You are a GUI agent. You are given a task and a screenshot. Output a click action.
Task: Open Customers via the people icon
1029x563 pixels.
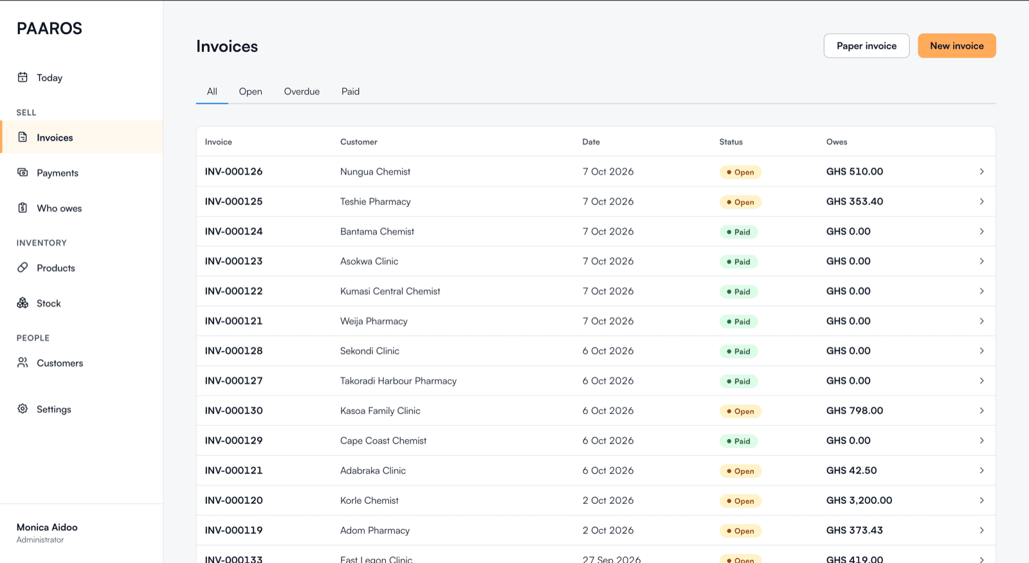[23, 362]
